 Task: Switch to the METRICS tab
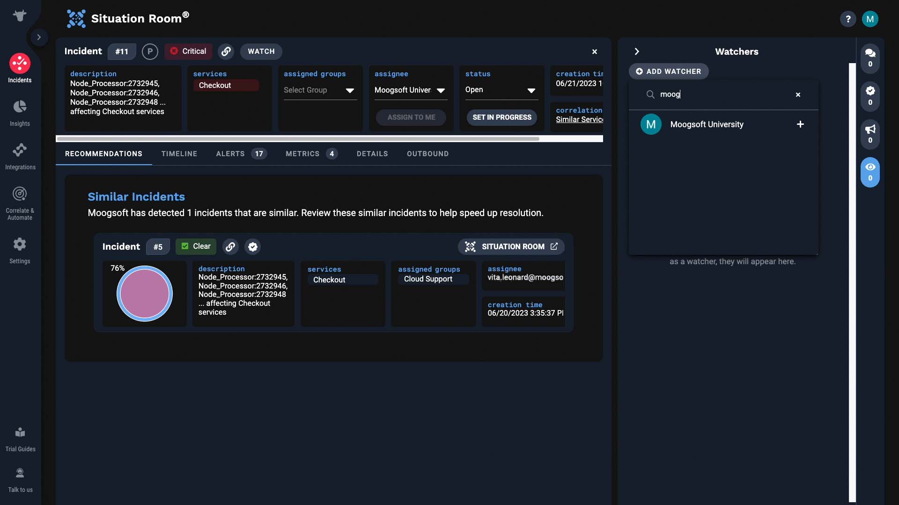tap(311, 154)
